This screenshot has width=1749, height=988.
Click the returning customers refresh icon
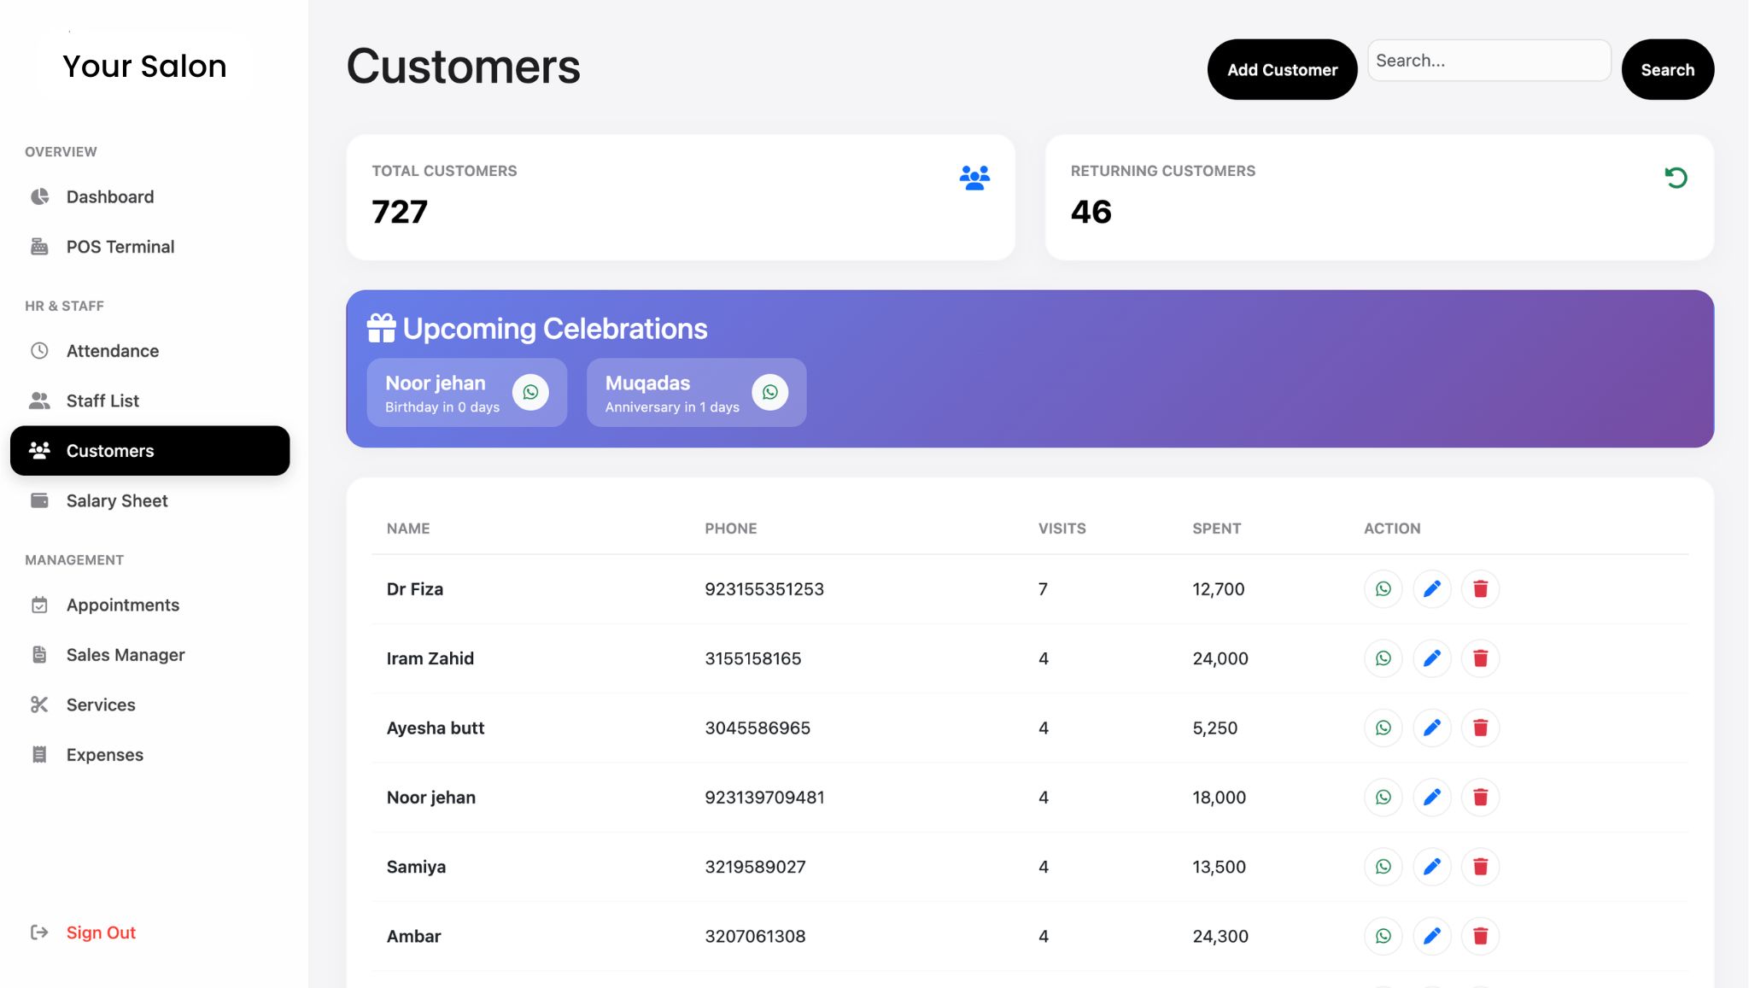tap(1676, 177)
